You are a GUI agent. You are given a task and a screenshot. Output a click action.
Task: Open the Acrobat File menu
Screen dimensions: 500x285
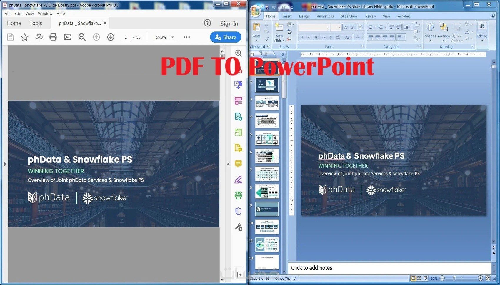point(7,14)
